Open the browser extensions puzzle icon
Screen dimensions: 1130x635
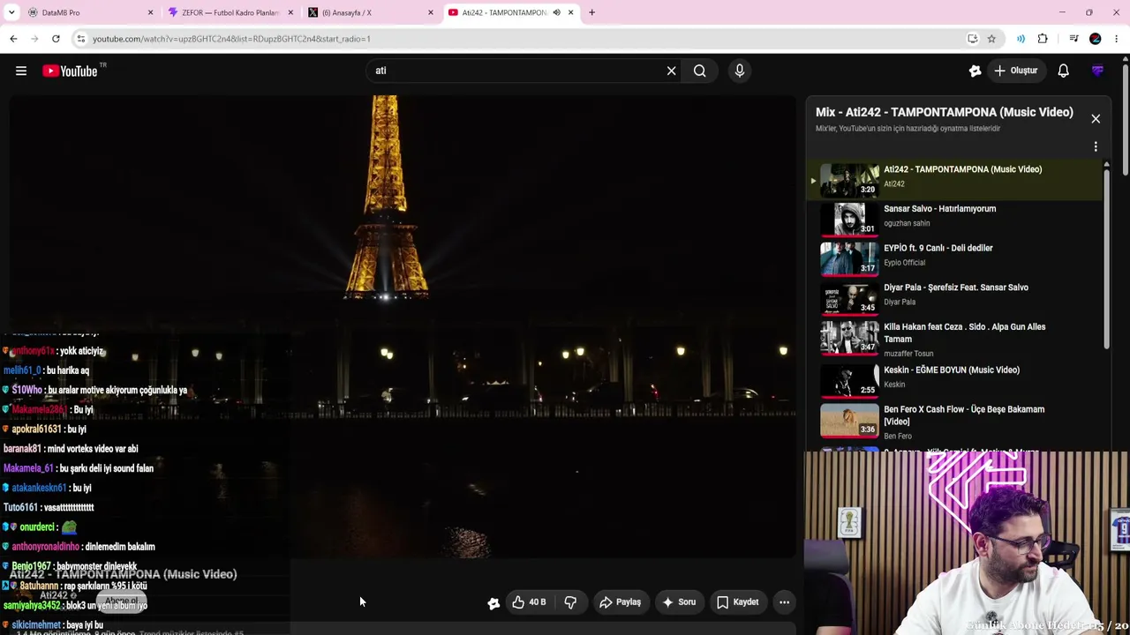[x=1043, y=39]
